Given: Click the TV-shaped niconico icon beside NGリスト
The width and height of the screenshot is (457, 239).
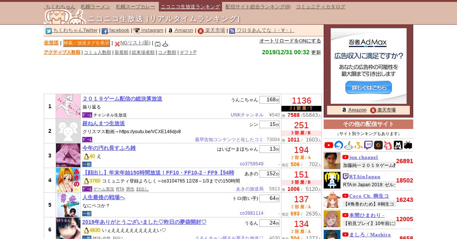Looking at the screenshot, I should point(158,44).
